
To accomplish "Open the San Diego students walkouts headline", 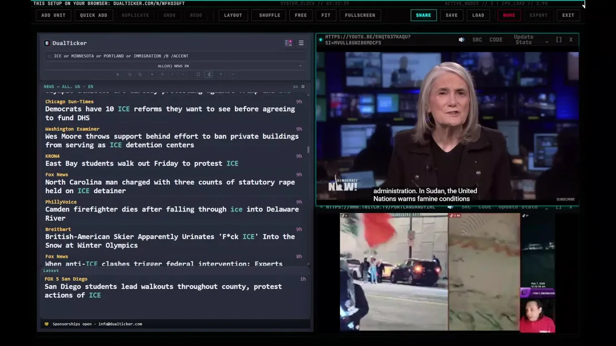I will pos(163,291).
